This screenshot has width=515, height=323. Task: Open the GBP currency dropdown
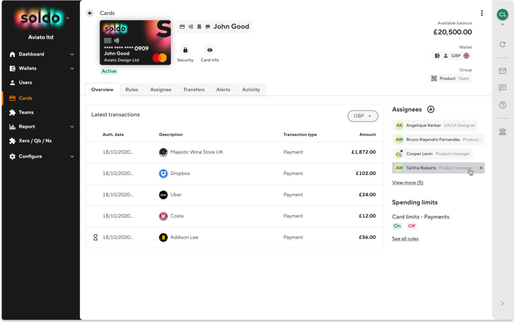point(363,116)
